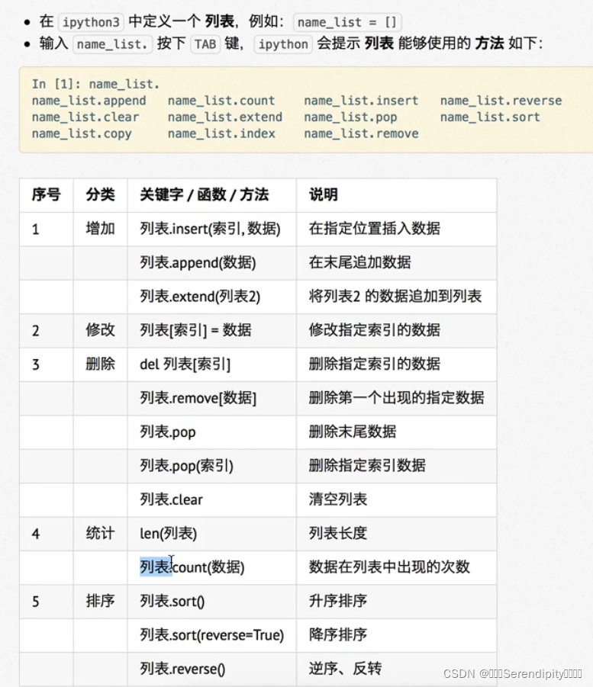Select 'name_list.index' in code block

(221, 133)
